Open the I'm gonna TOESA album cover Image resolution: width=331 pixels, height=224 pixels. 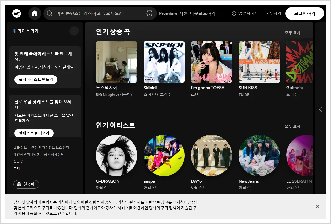tap(212, 62)
